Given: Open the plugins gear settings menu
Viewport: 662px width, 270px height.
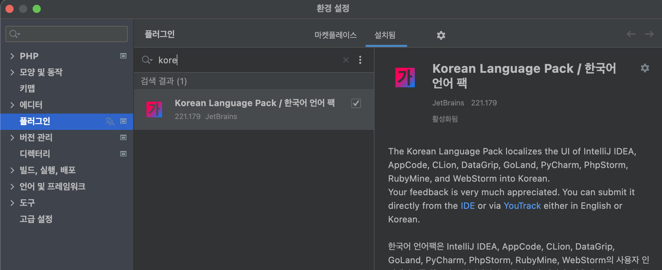Looking at the screenshot, I should [x=441, y=35].
